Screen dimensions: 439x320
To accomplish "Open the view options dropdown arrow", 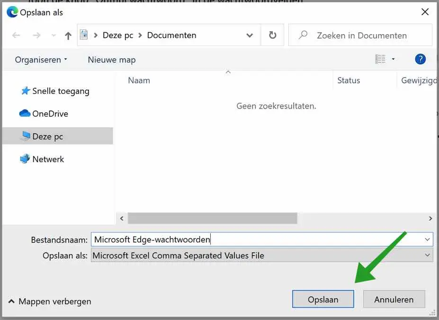I will pos(393,59).
